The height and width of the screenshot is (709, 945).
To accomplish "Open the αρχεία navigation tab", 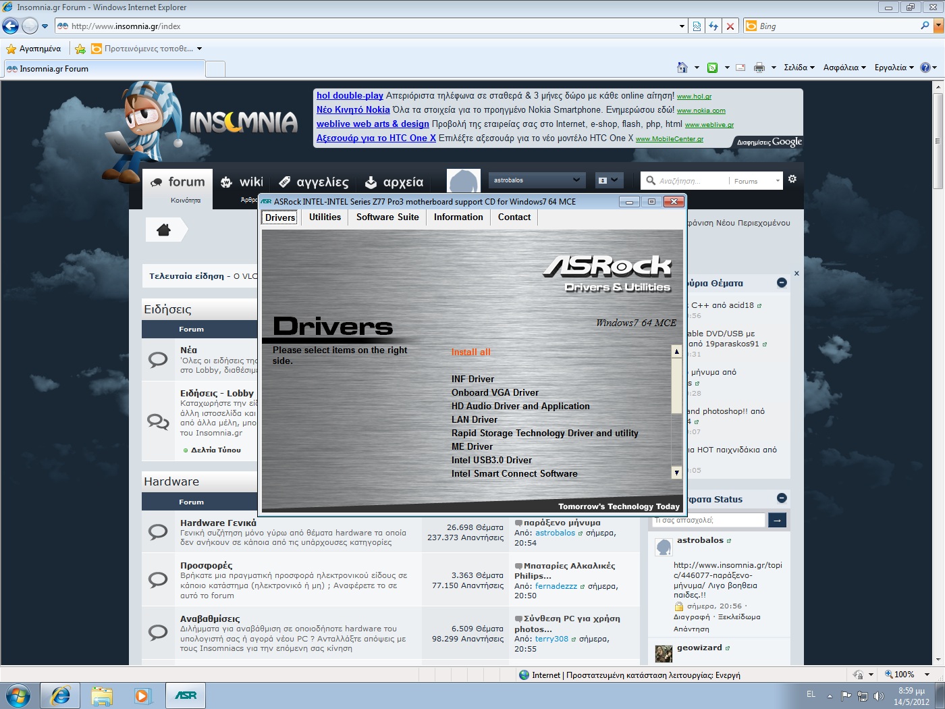I will (x=394, y=182).
